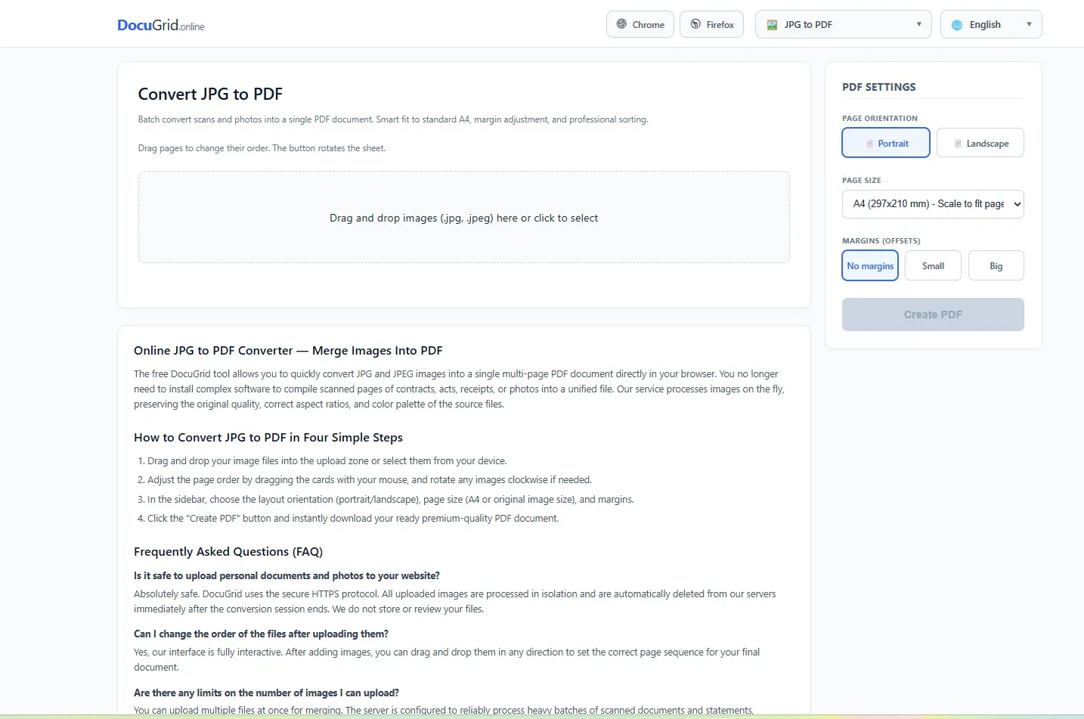
Task: Expand the JPG to PDF tool dropdown
Action: pos(843,24)
